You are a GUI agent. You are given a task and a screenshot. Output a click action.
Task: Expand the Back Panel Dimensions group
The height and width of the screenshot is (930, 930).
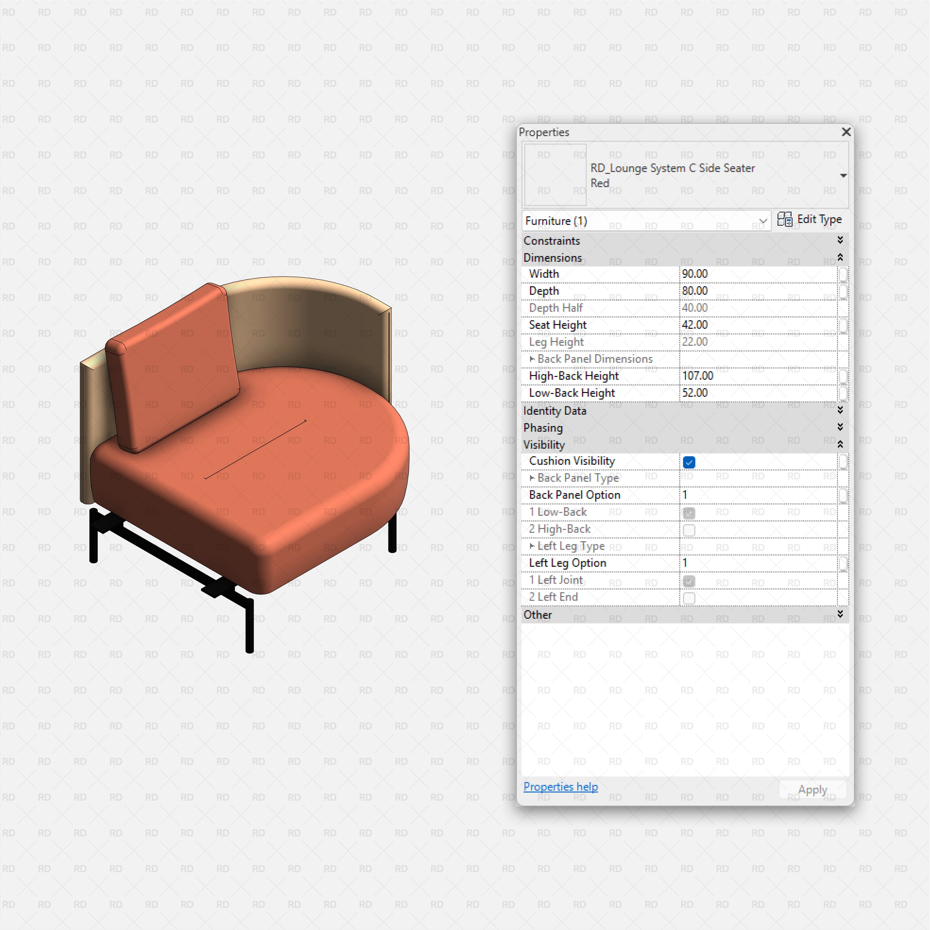(532, 359)
